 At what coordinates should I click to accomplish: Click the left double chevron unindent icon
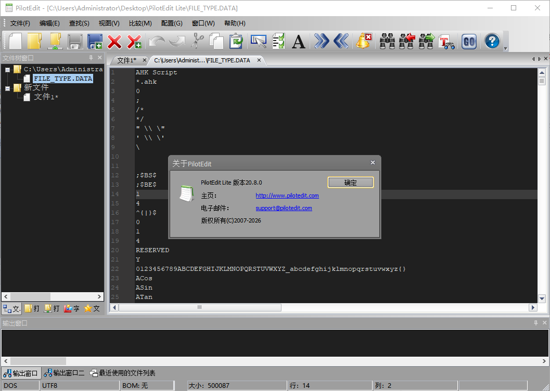[341, 41]
